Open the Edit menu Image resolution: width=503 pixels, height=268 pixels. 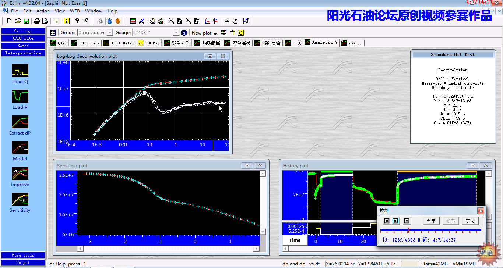coord(27,11)
